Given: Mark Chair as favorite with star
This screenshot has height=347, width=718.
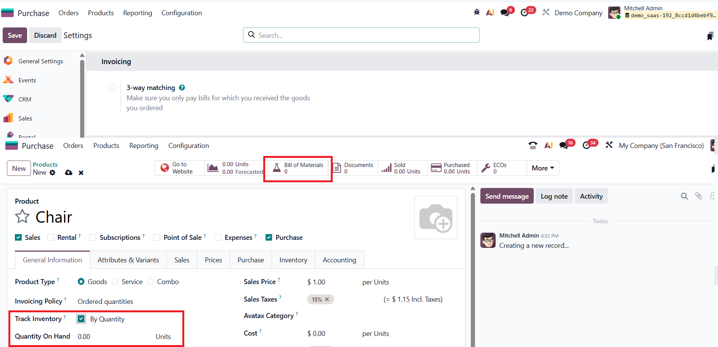Looking at the screenshot, I should [x=23, y=217].
